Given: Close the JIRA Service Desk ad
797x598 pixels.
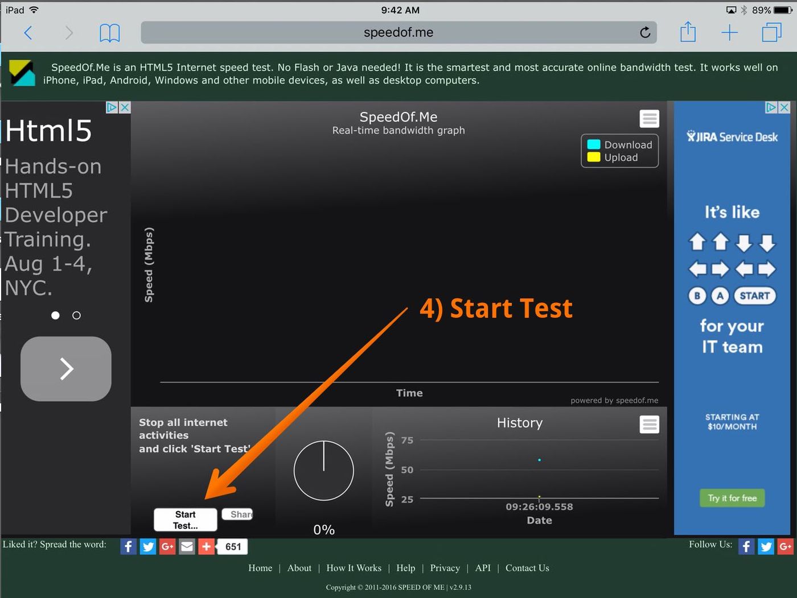Looking at the screenshot, I should (x=784, y=107).
